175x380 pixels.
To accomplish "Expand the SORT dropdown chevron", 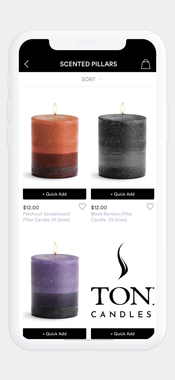I will tap(101, 79).
